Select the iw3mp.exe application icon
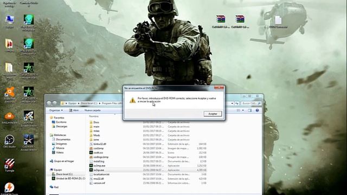Image resolution: width=347 pixels, height=195 pixels. 91,166
